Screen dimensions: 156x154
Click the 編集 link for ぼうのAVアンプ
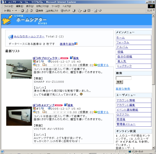coord(70,105)
